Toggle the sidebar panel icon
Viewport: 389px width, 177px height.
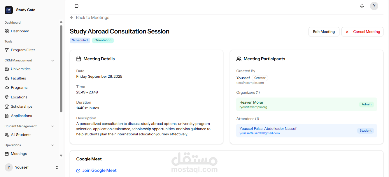click(x=76, y=6)
